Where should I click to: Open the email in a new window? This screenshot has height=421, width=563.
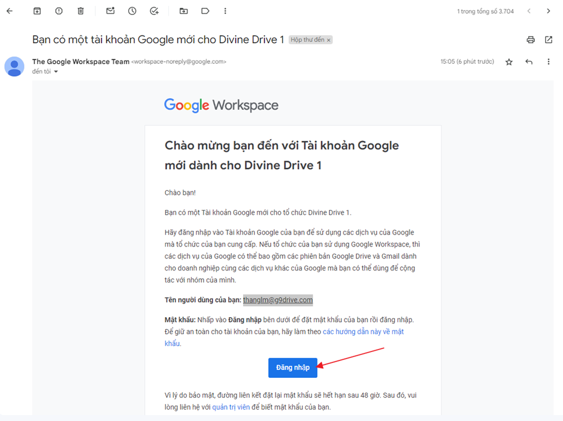pyautogui.click(x=549, y=40)
